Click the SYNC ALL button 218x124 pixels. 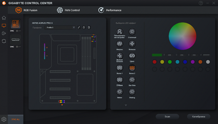click(x=16, y=119)
